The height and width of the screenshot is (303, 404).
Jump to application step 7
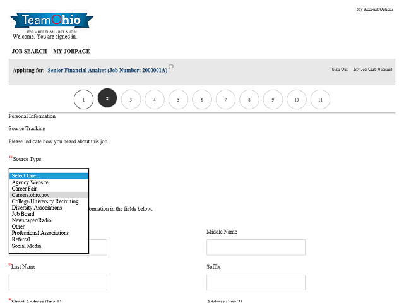[226, 100]
